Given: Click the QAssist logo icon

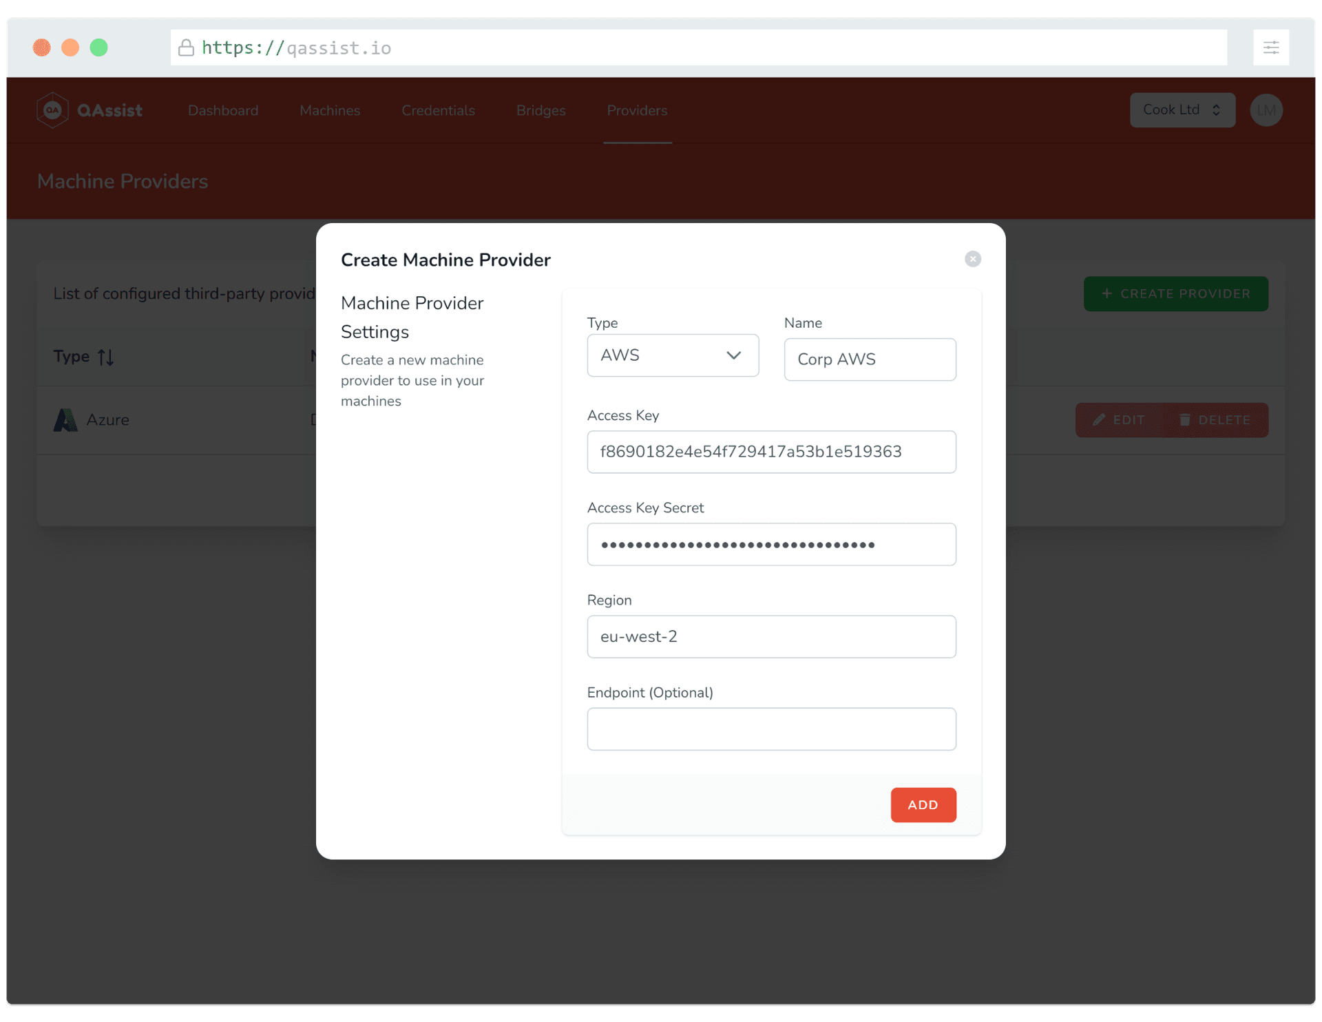Looking at the screenshot, I should 53,109.
